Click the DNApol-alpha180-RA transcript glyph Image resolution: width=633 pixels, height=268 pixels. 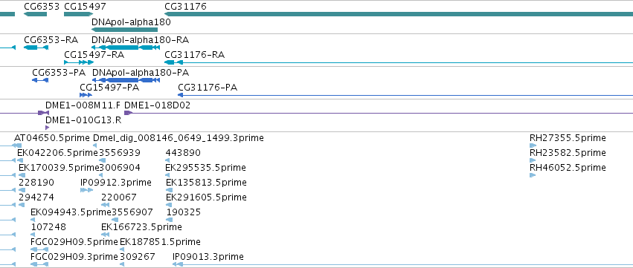click(126, 48)
